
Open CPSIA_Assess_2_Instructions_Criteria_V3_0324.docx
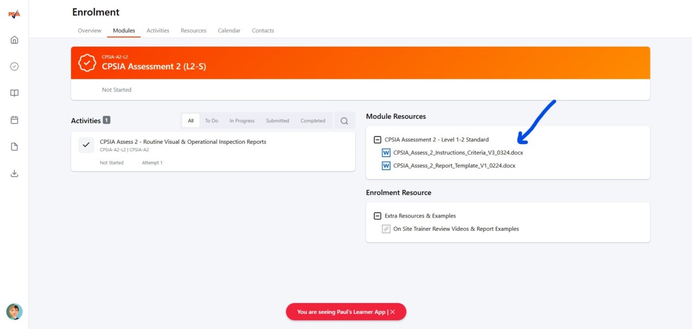458,153
